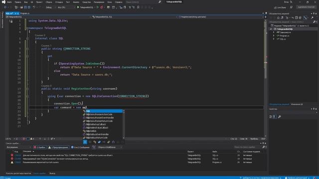319x179 pixels.
Task: Click the feedback icon next to Live Share
Action: pos(291,7)
